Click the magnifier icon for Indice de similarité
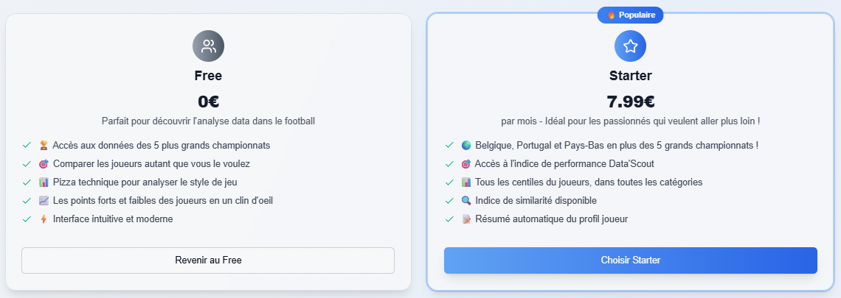The image size is (841, 298). point(466,201)
